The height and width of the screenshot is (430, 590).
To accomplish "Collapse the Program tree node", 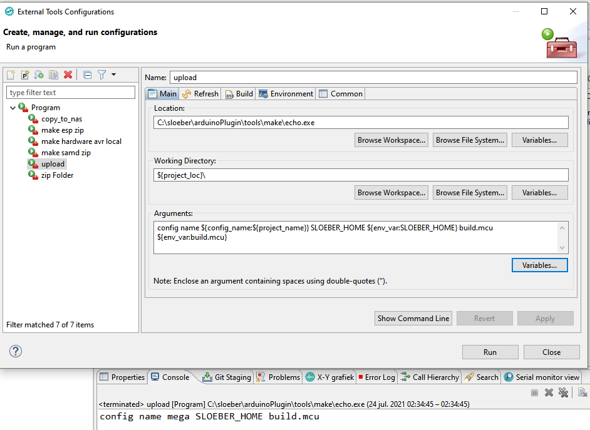I will click(13, 108).
